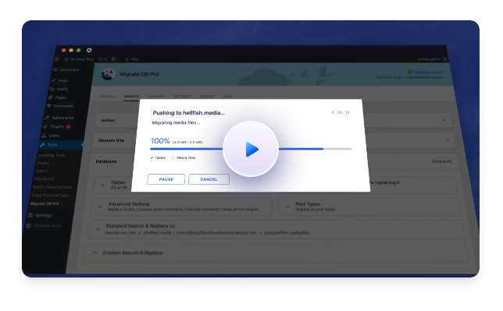Select the Media Files stage indicator
This screenshot has height=311, width=503.
(x=184, y=157)
